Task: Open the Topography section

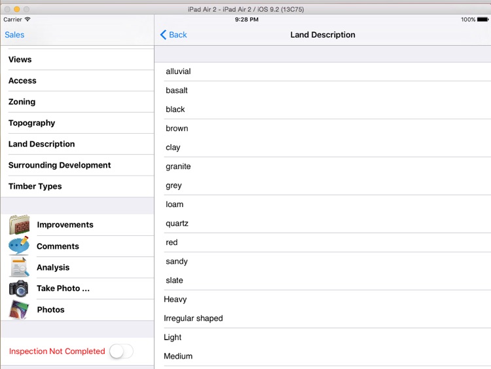Action: tap(77, 123)
